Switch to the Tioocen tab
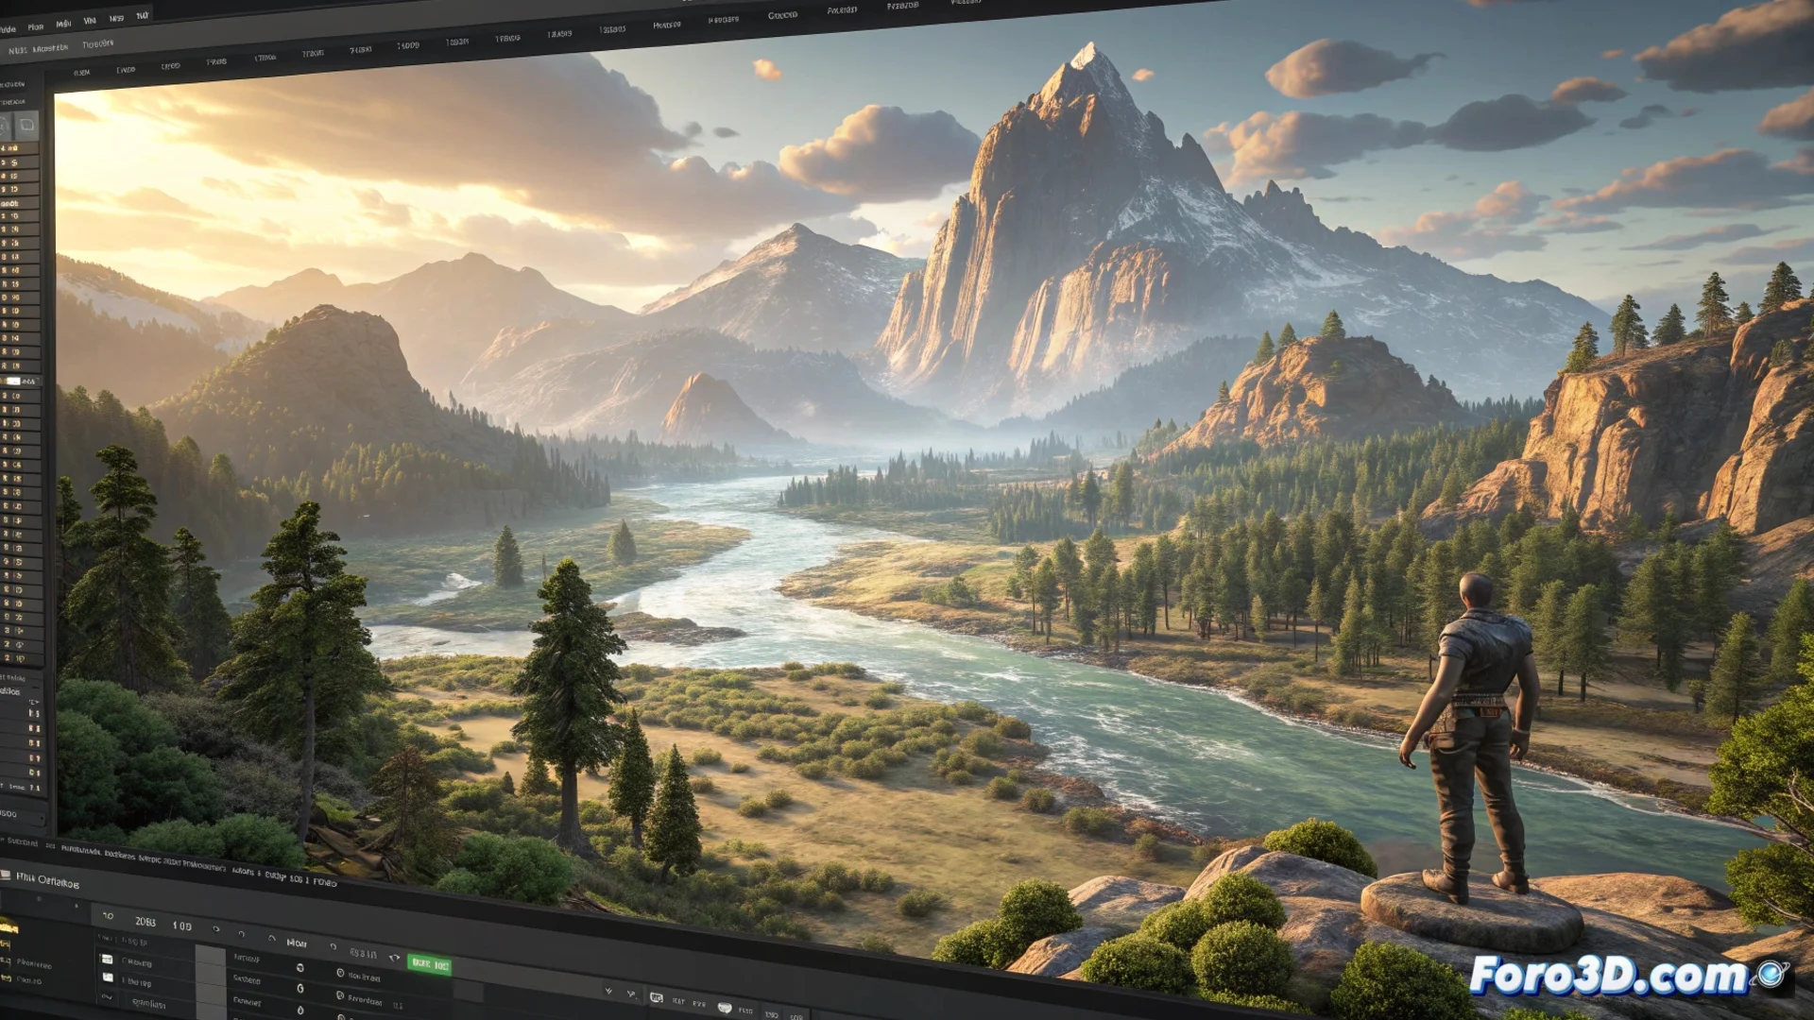The image size is (1814, 1020). tap(97, 44)
